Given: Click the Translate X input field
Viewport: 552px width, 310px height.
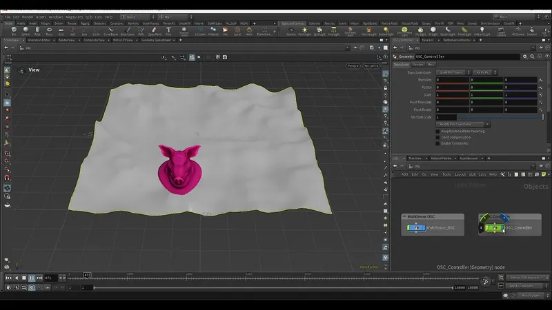Looking at the screenshot, I should pyautogui.click(x=452, y=80).
